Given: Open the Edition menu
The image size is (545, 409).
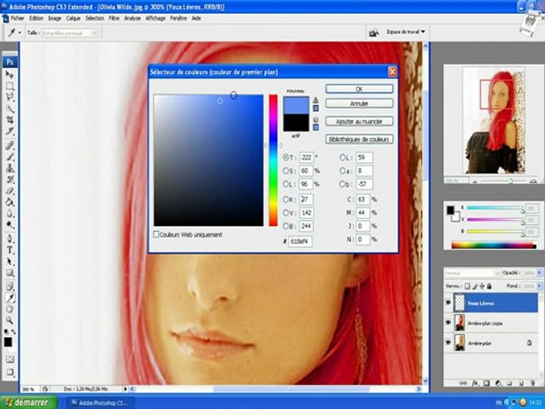Looking at the screenshot, I should pyautogui.click(x=36, y=18).
